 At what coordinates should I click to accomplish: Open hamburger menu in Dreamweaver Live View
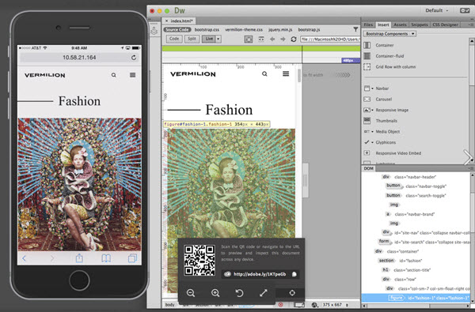click(x=286, y=73)
